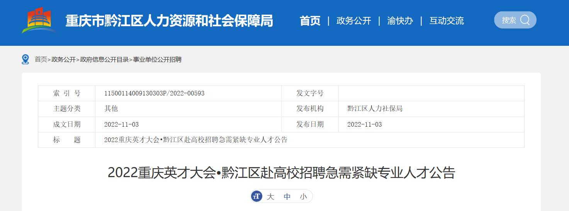Click the large article headline
This screenshot has height=211, width=569.
(x=282, y=172)
